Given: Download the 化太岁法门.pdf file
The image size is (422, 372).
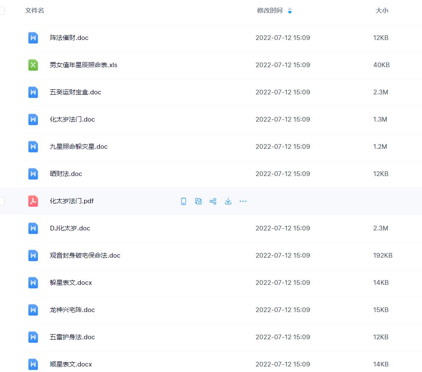Looking at the screenshot, I should pos(228,201).
